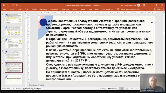Click blue circle shape on slide
This screenshot has width=166, height=93.
(43, 22)
